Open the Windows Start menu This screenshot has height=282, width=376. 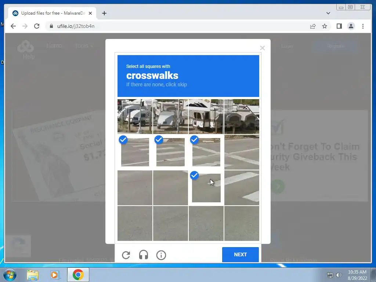click(10, 275)
